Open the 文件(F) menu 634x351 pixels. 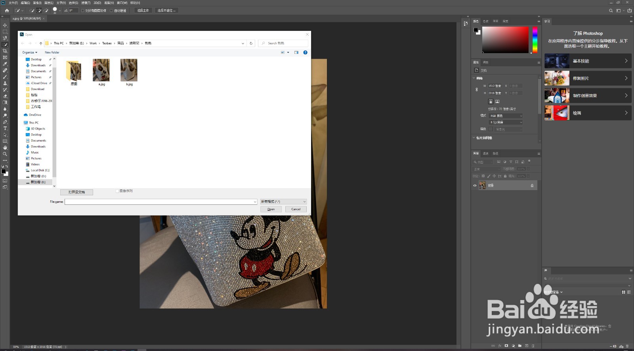pos(13,3)
